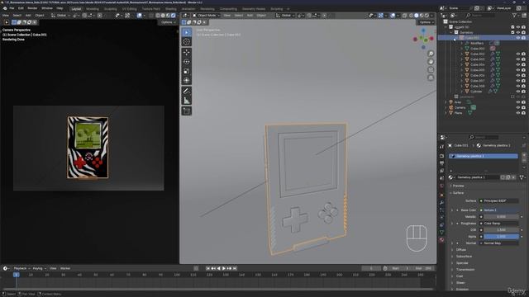
Task: Open the Material properties tab
Action: click(442, 240)
